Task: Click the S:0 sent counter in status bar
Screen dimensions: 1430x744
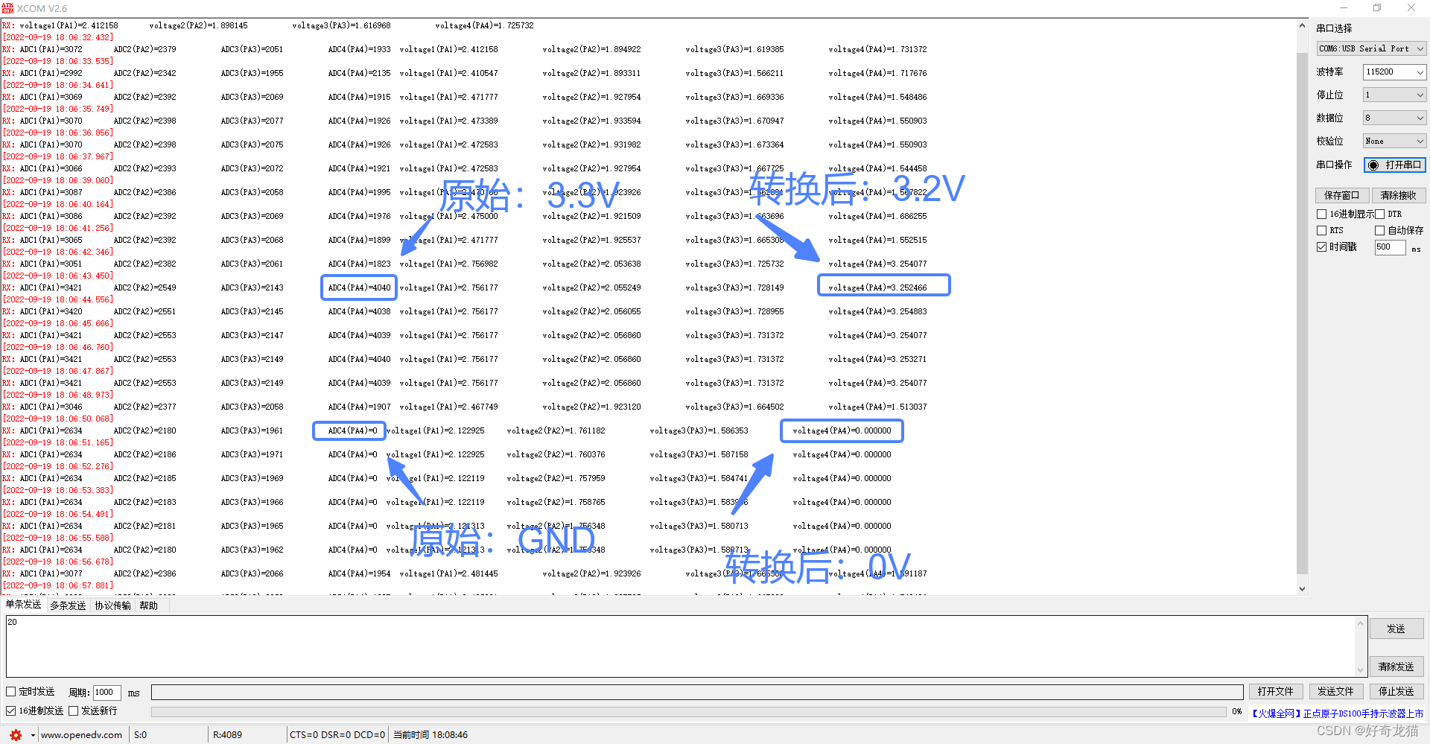Action: (x=140, y=735)
